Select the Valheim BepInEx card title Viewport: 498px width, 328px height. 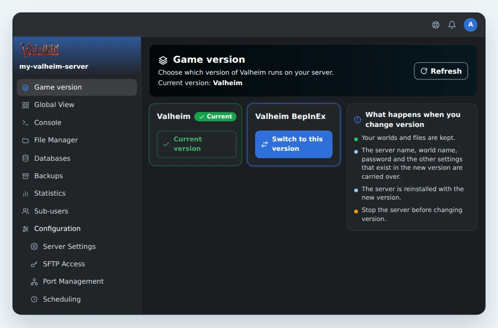[290, 116]
